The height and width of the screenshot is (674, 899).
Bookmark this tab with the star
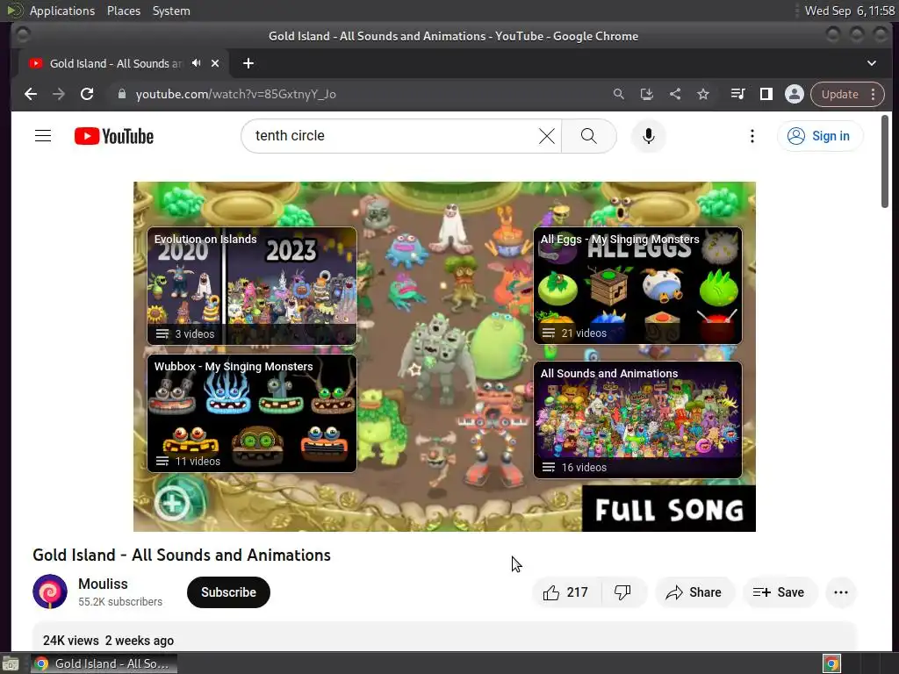point(703,94)
